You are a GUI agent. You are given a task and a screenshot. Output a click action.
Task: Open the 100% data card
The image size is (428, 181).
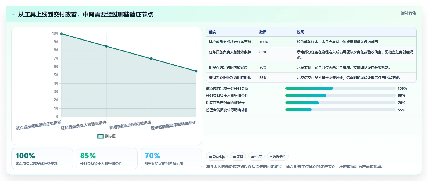point(42,159)
